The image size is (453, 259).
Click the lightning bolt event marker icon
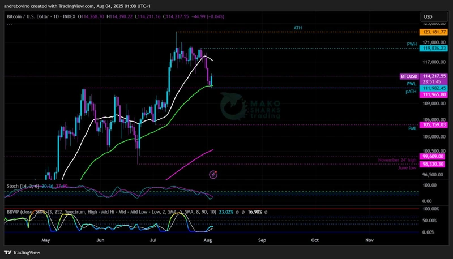(213, 175)
